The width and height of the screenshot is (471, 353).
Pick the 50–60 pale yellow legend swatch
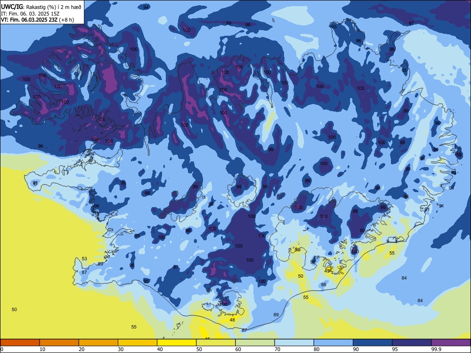216,343
